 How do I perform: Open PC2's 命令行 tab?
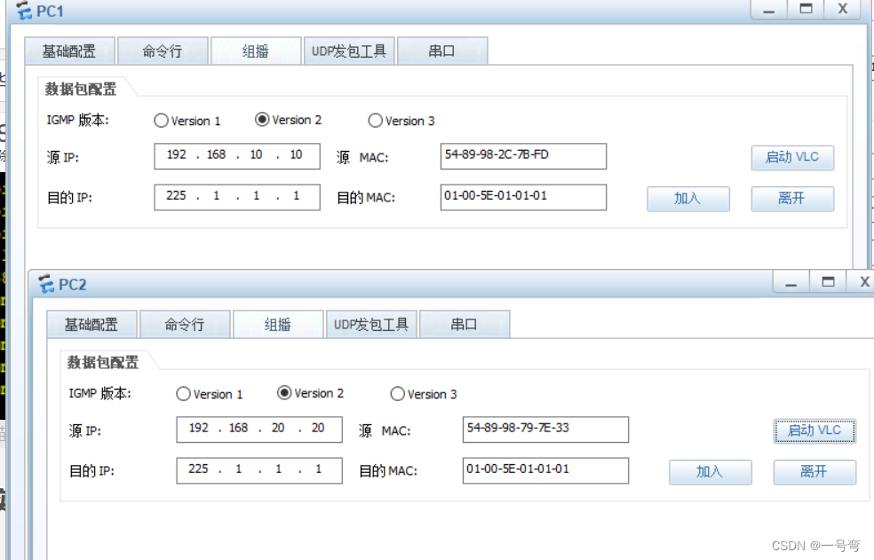coord(187,324)
